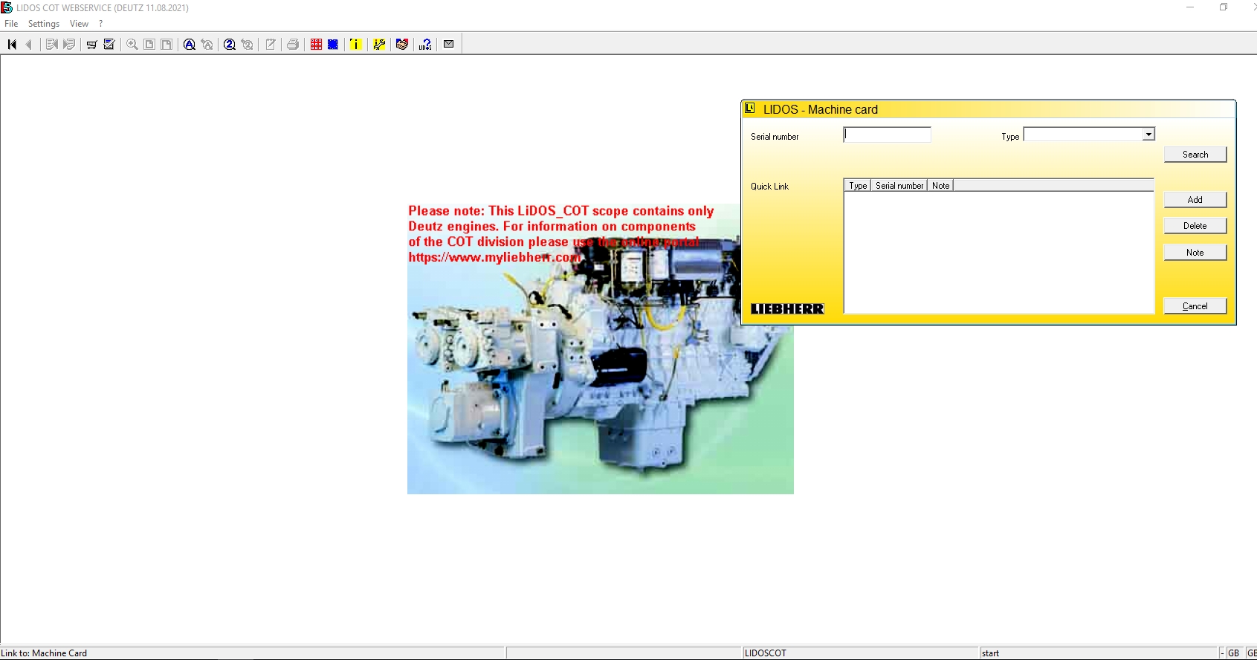The image size is (1257, 660).
Task: Click the Delete quick link button
Action: (1195, 226)
